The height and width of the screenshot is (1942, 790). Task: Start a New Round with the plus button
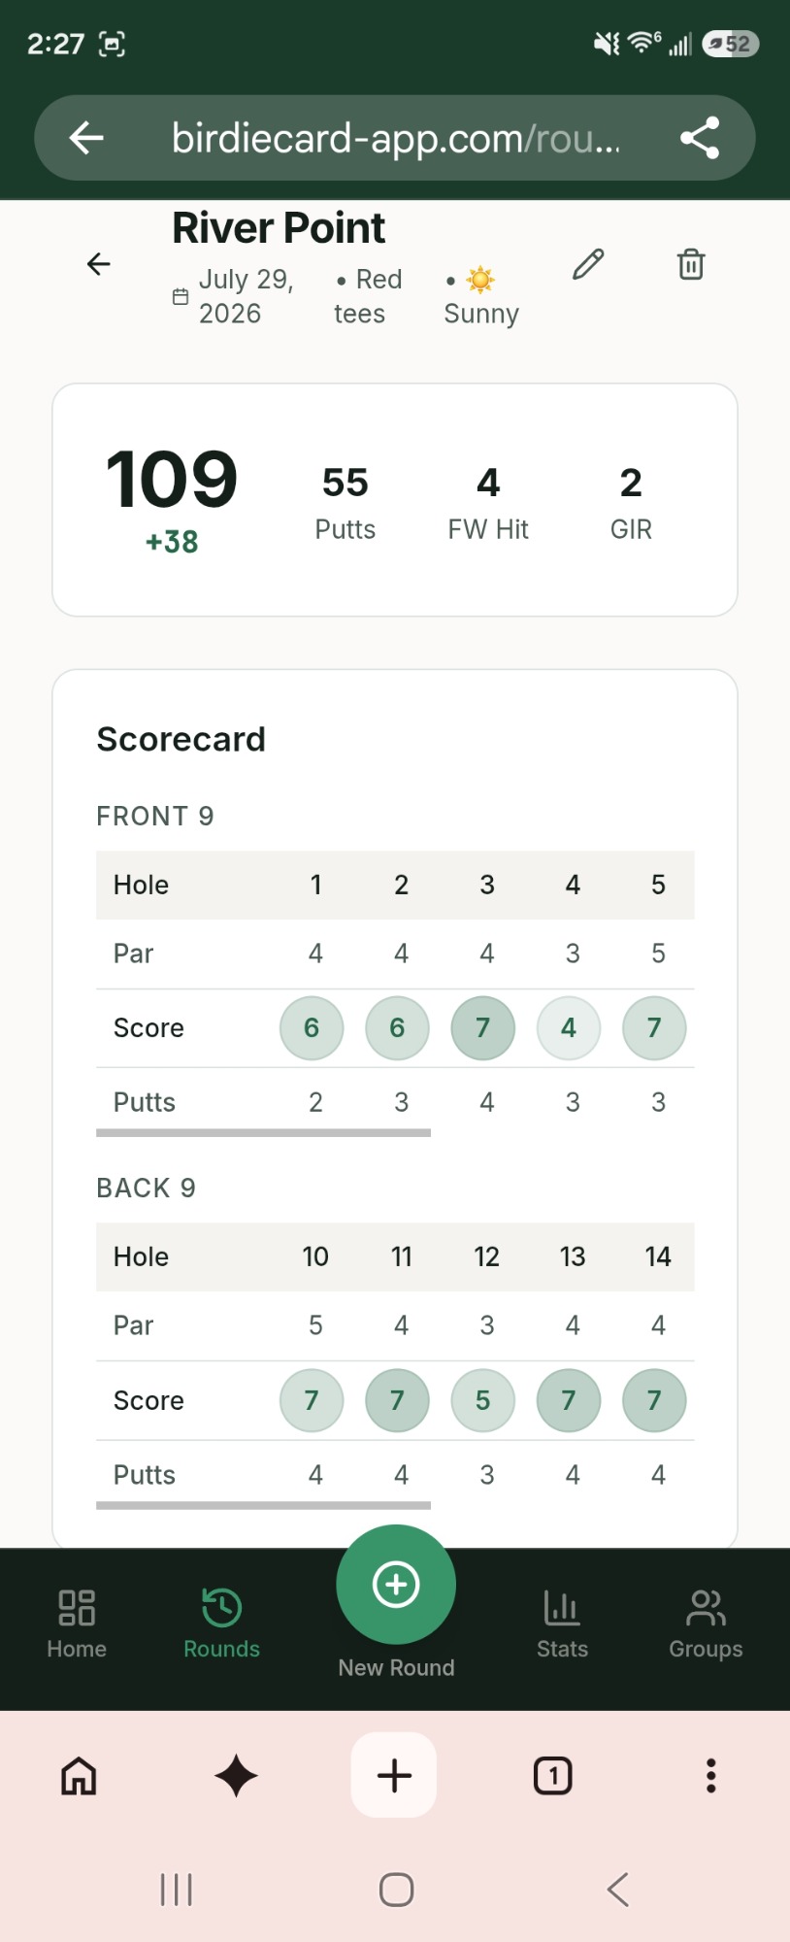point(396,1585)
